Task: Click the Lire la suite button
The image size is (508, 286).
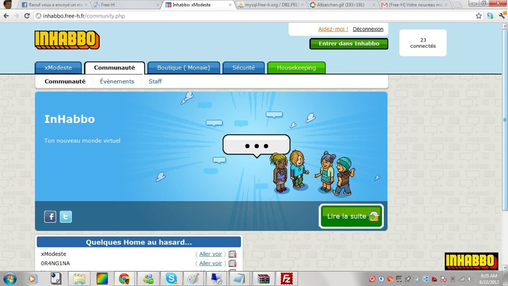Action: coord(351,216)
